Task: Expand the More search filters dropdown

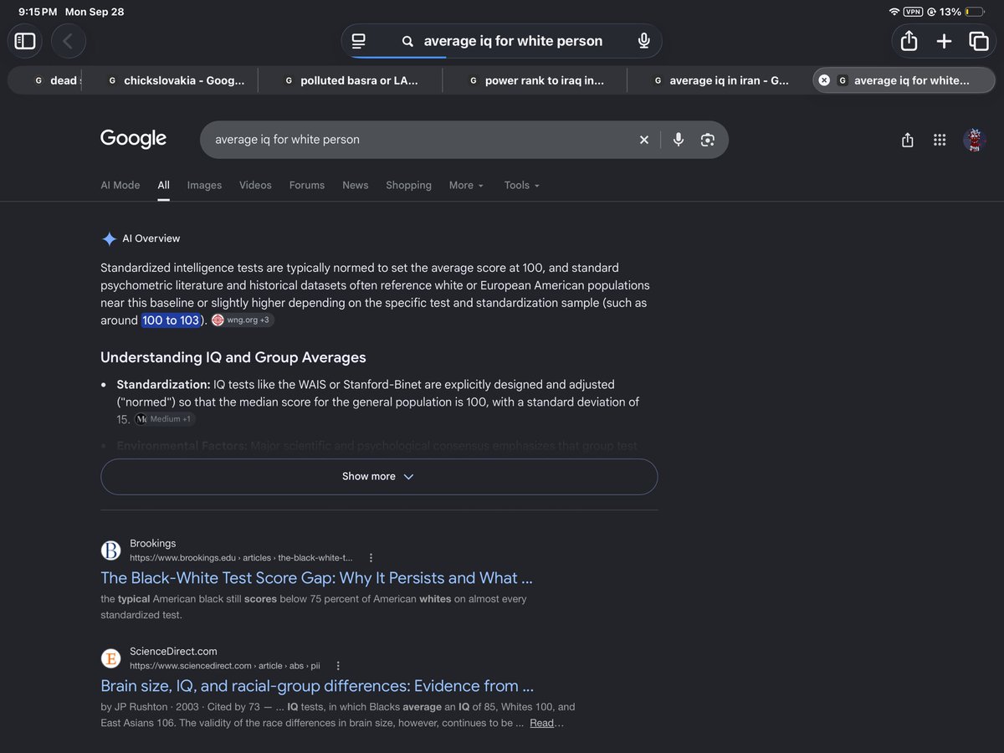Action: point(466,185)
